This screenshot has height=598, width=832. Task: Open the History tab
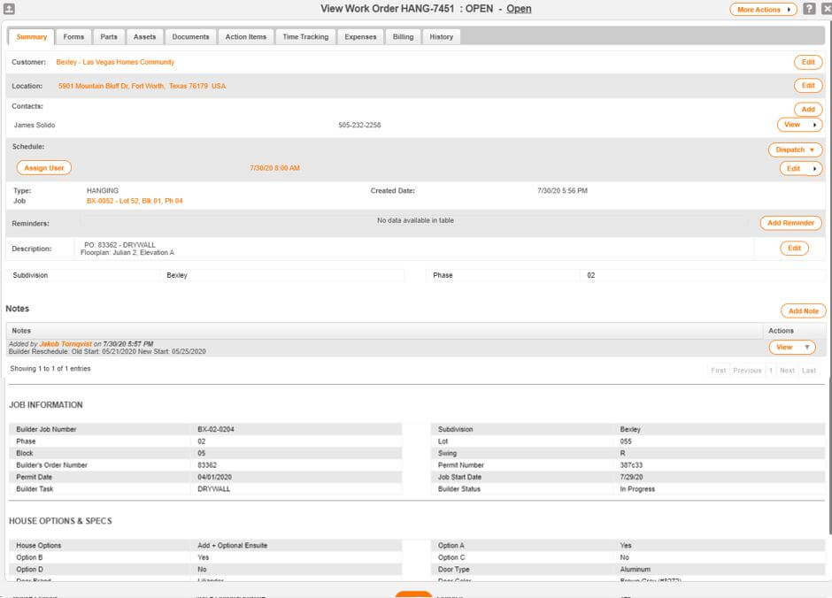(441, 36)
